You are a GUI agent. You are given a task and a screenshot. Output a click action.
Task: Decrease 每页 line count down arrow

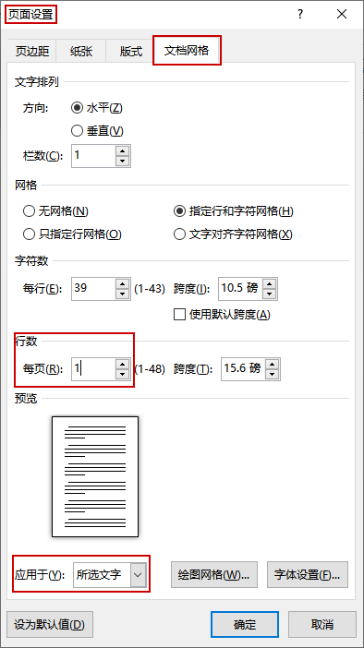(x=122, y=375)
